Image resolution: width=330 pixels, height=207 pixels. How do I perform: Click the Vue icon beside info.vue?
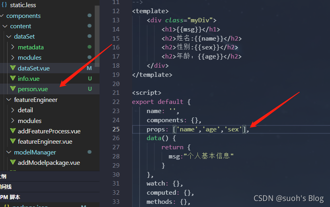click(13, 78)
